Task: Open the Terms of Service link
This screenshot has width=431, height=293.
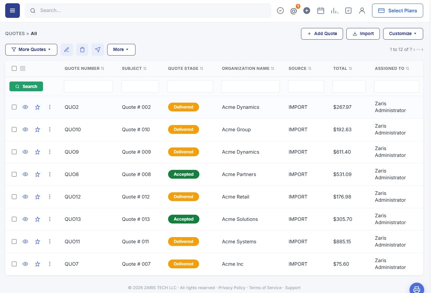Action: click(x=265, y=288)
